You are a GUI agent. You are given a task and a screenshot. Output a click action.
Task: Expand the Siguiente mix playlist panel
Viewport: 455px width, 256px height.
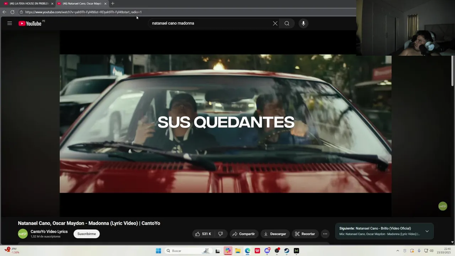tap(427, 231)
